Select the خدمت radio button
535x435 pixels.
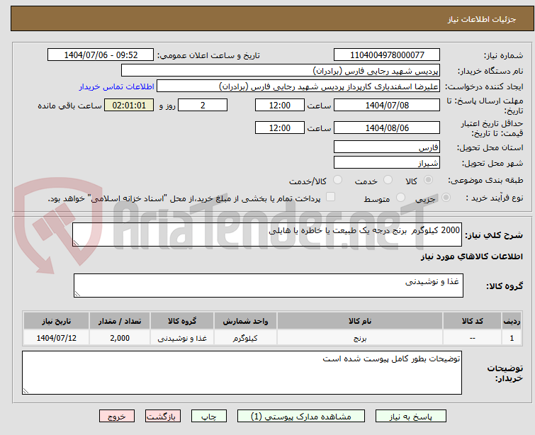(x=388, y=180)
